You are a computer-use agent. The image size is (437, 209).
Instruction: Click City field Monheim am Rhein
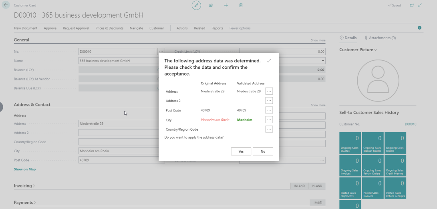click(119, 151)
